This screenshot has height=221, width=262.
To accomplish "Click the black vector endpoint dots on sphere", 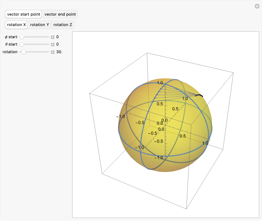I will pos(199,96).
